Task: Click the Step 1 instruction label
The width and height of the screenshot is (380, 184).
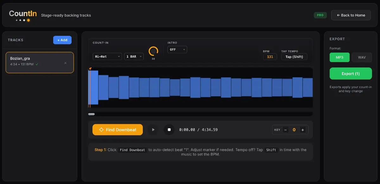Action: (x=100, y=150)
